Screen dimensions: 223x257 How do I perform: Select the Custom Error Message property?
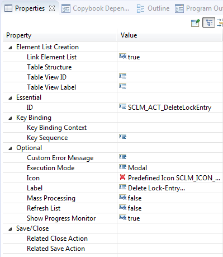(x=60, y=158)
